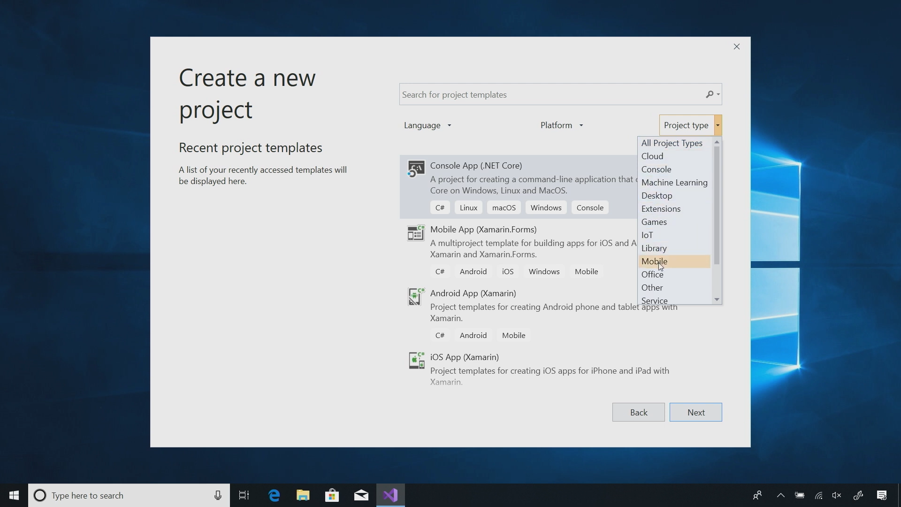Screen dimensions: 901x507
Task: Open File Explorer from the taskbar
Action: coord(303,495)
